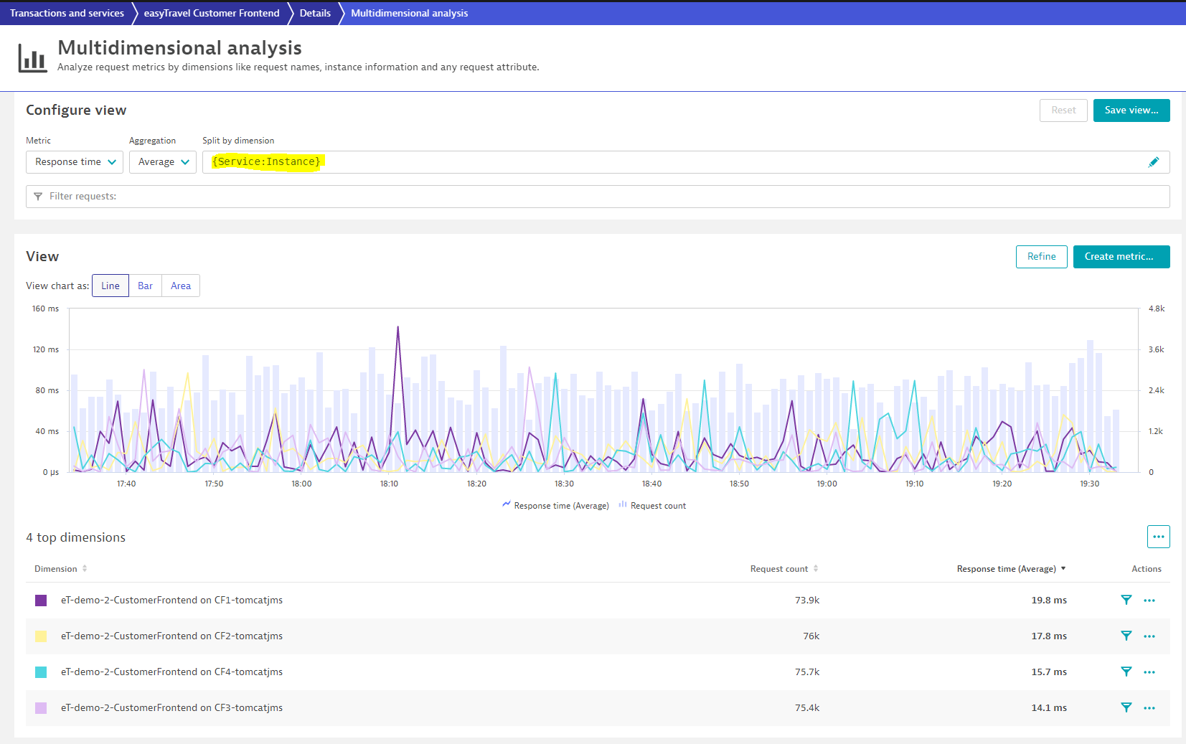Filter by the CF4-tomcatjms instance
The image size is (1186, 744).
coord(1126,672)
